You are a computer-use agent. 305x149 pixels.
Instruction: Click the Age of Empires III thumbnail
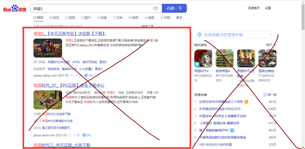[x=48, y=48]
